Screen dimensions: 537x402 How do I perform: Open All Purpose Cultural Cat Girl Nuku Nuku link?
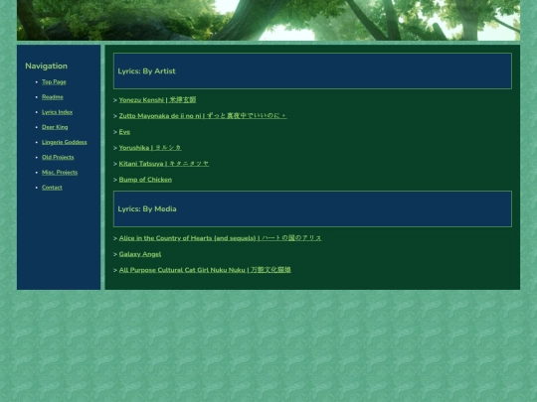click(x=205, y=270)
